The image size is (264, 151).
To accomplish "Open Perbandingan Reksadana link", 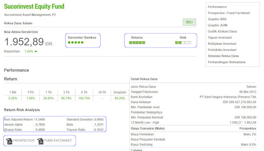I will [226, 62].
